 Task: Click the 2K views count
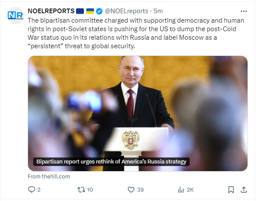[x=190, y=189]
